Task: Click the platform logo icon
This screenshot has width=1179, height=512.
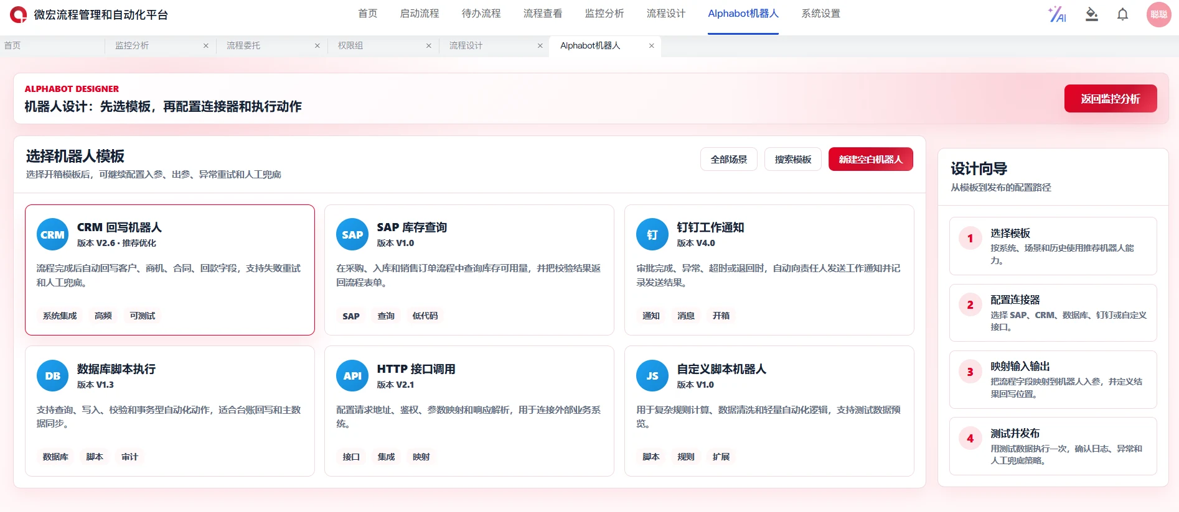Action: tap(19, 14)
